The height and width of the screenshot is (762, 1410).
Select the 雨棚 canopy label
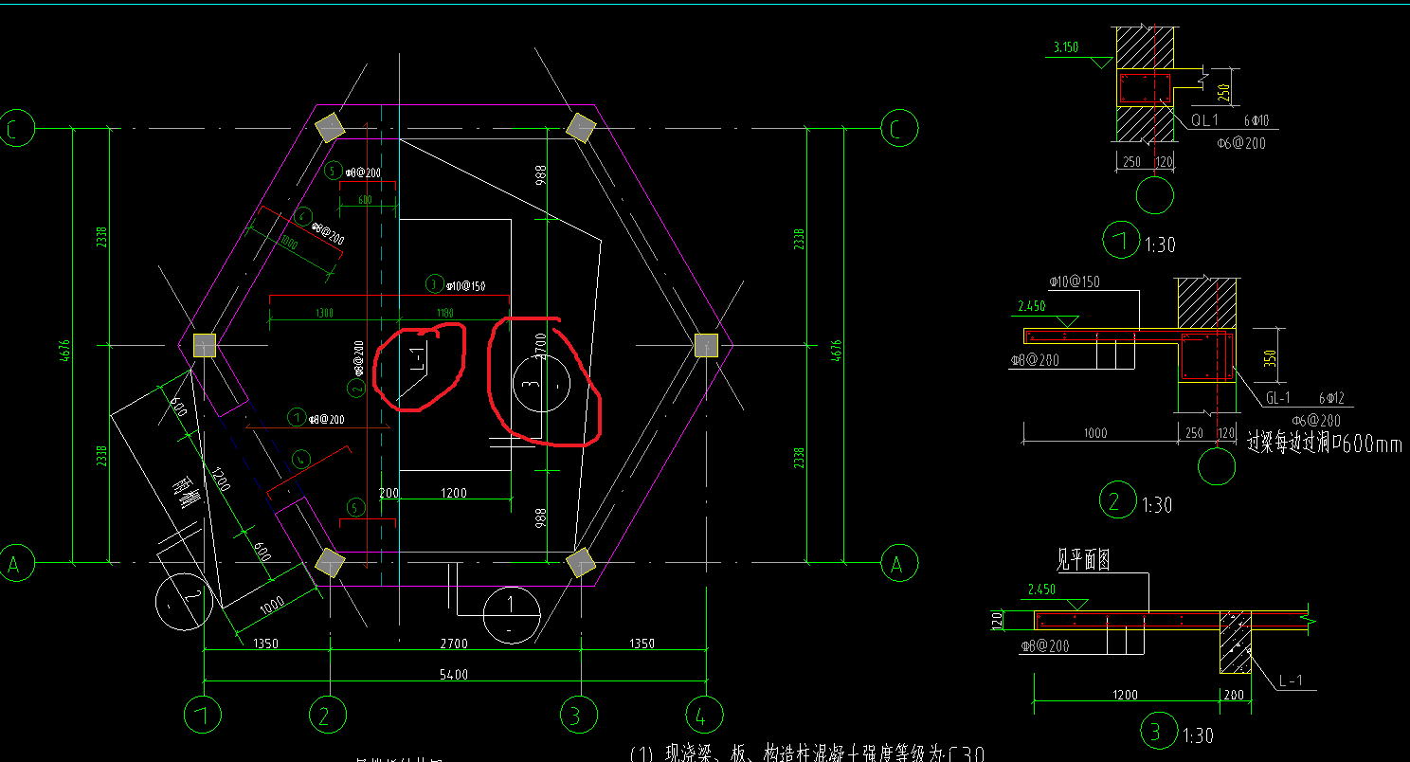tap(186, 493)
